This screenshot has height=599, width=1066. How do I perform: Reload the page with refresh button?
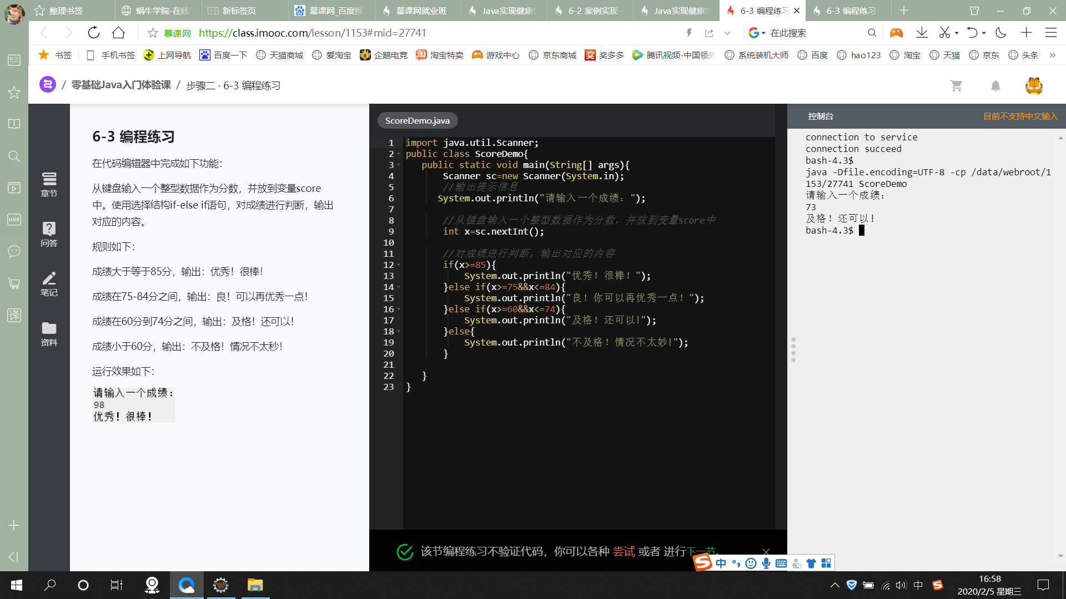94,33
